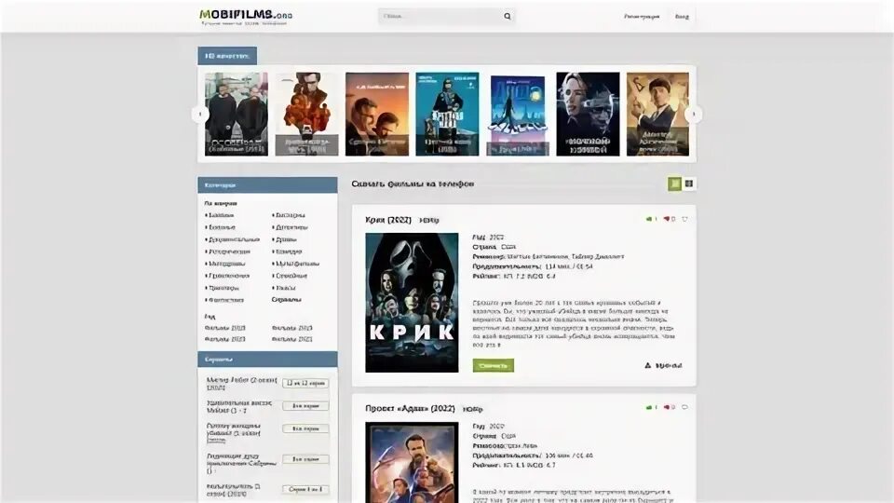Switch to list view layout toggle
Viewport: 894px width, 503px height.
674,184
